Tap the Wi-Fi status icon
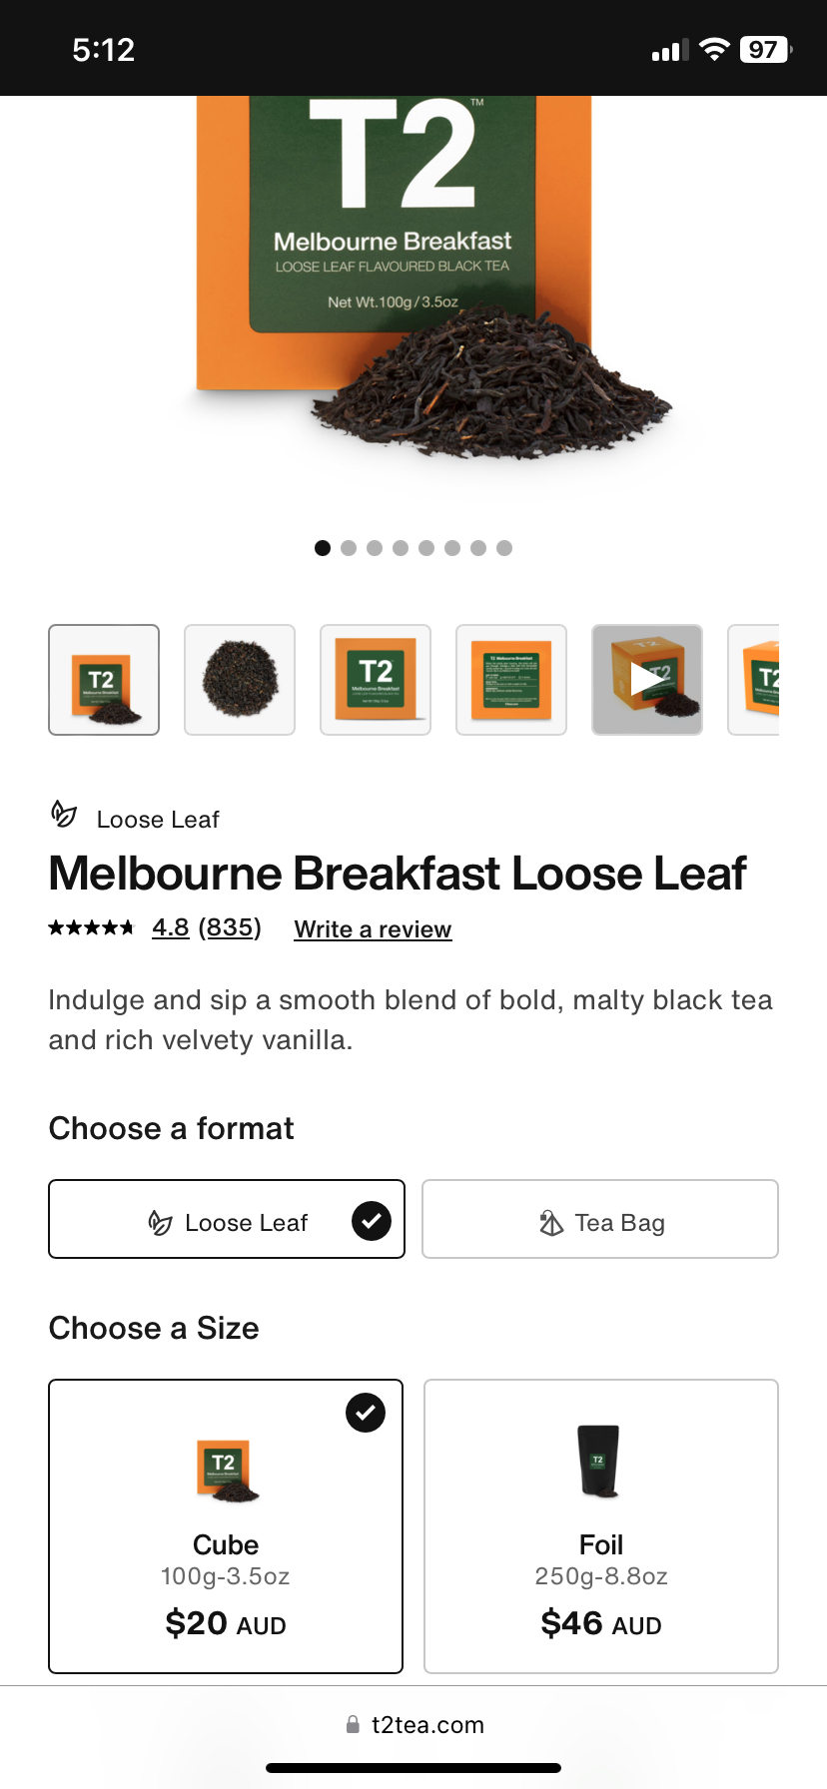827x1789 pixels. 714,50
